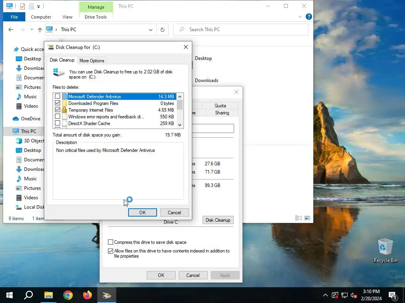The image size is (405, 303).
Task: Check Windows error reports and feedback checkbox
Action: click(x=58, y=116)
